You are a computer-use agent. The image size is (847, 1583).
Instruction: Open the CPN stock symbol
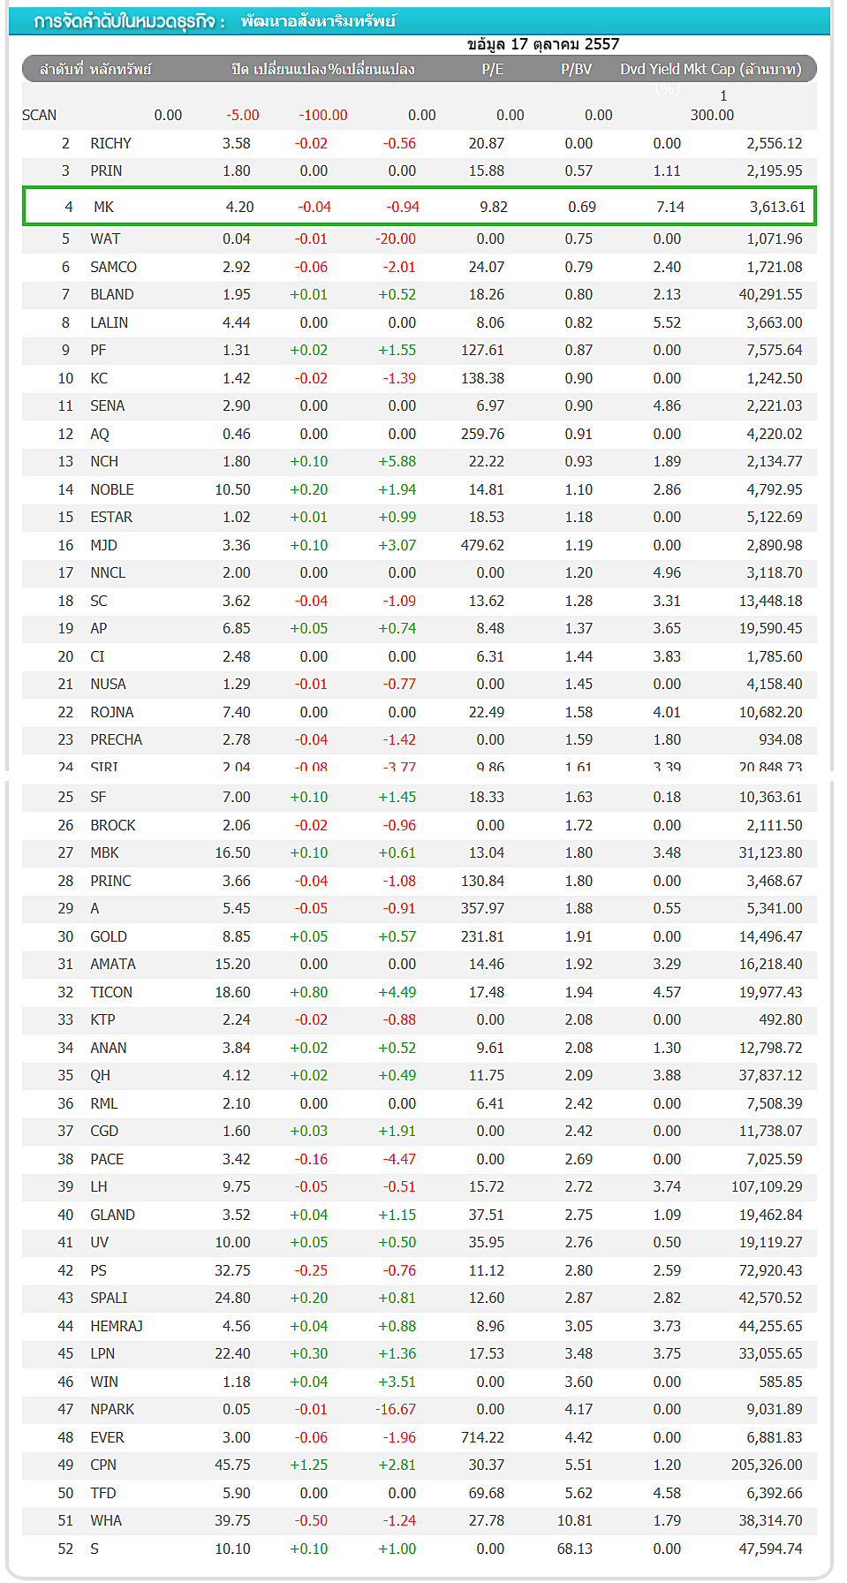103,1465
